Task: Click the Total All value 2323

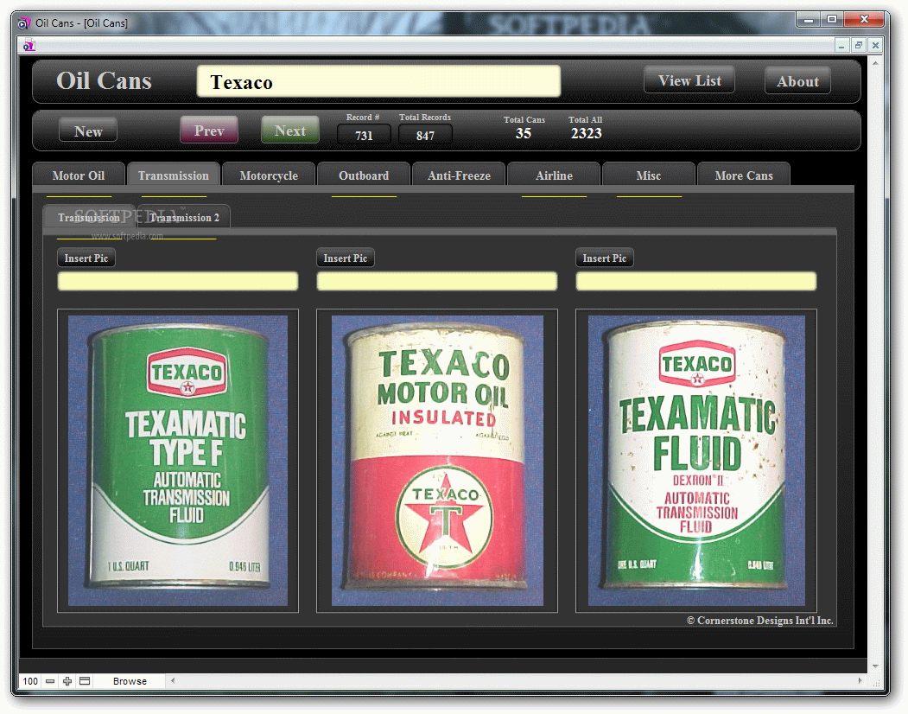Action: (x=586, y=133)
